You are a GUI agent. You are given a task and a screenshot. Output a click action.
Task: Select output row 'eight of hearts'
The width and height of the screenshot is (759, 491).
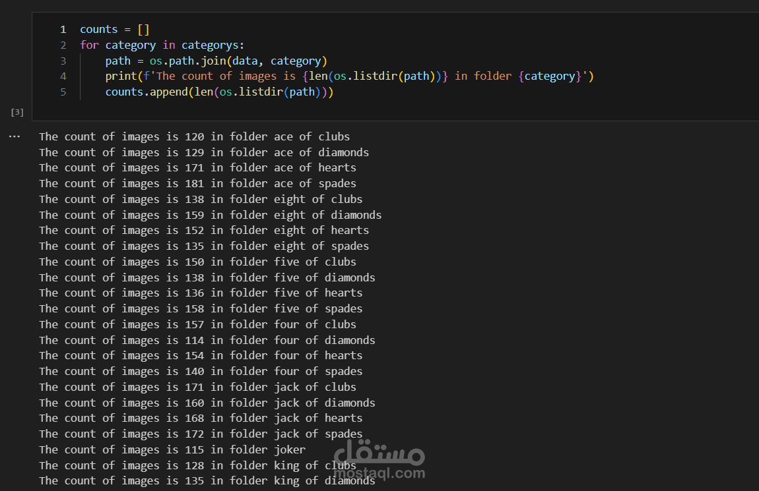205,231
